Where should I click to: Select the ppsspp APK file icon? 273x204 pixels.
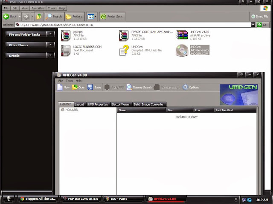[x=66, y=35]
